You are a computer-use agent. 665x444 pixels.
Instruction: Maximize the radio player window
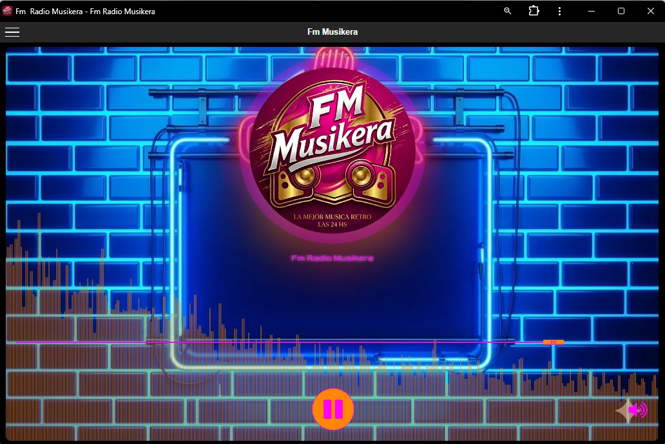point(621,11)
